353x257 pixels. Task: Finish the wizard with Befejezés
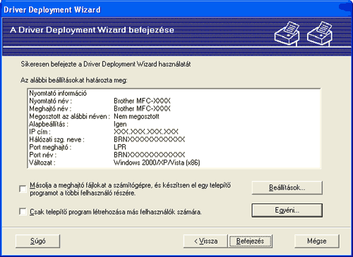(250, 241)
